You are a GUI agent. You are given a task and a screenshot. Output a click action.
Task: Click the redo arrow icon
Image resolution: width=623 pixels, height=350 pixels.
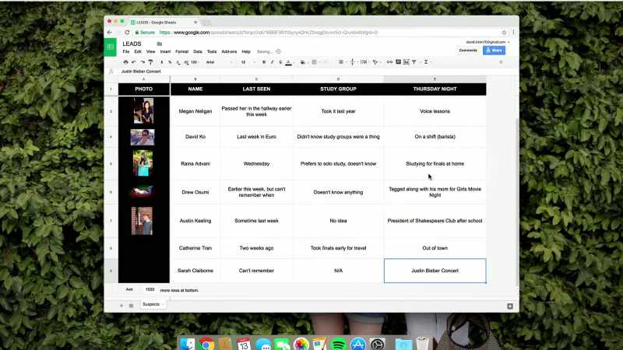[143, 62]
